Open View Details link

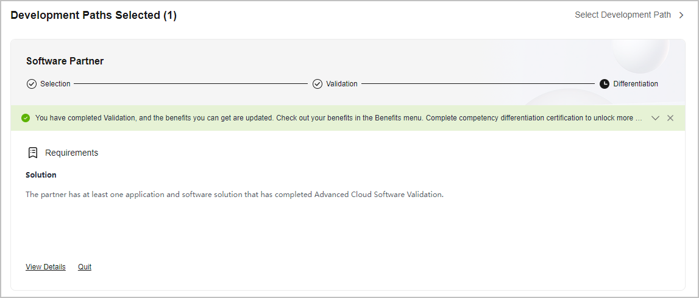[x=46, y=267]
